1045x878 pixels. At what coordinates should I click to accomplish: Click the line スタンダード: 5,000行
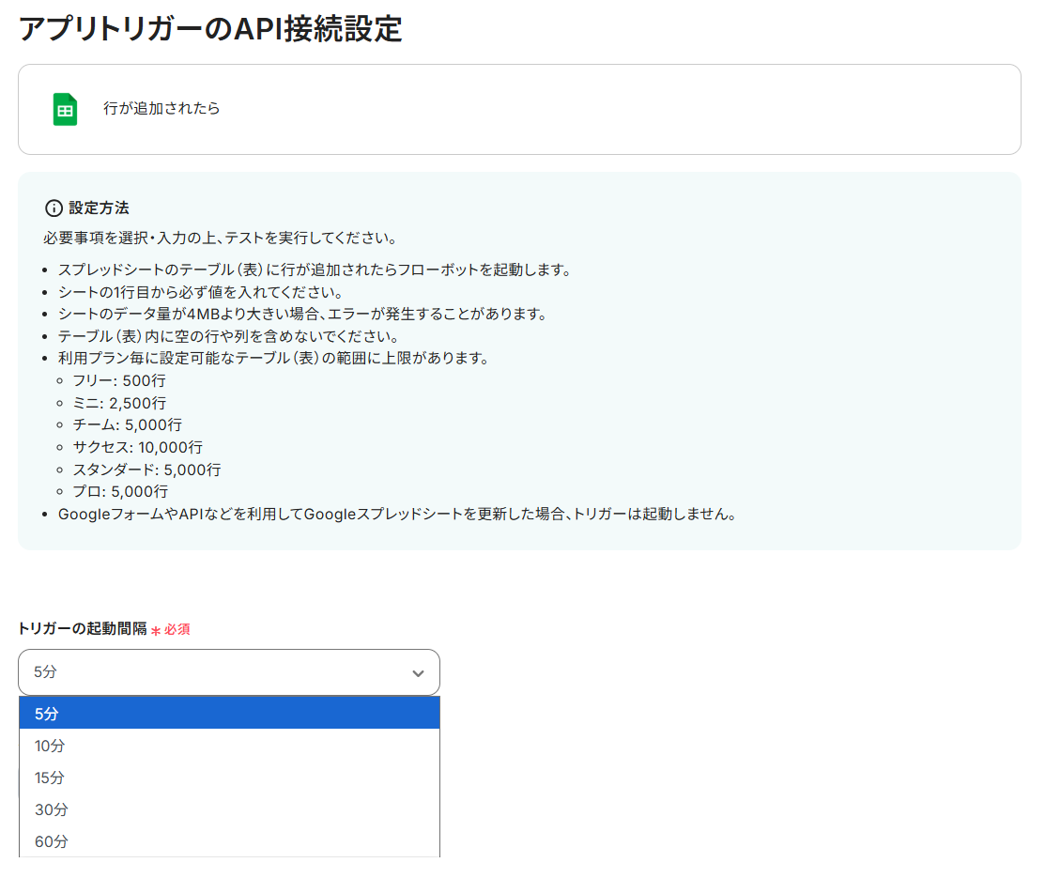click(146, 470)
